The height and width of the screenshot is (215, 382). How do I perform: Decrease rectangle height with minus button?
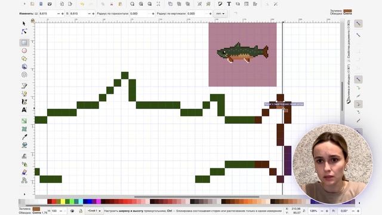tap(89, 14)
